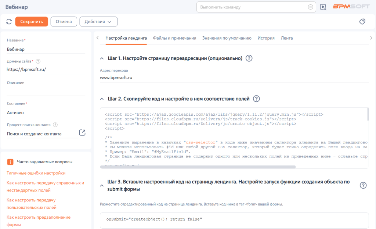Open the process run icon beside the command field
The image size is (376, 229).
click(323, 7)
